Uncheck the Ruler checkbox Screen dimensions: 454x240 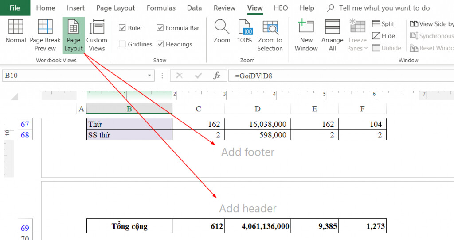click(x=122, y=28)
